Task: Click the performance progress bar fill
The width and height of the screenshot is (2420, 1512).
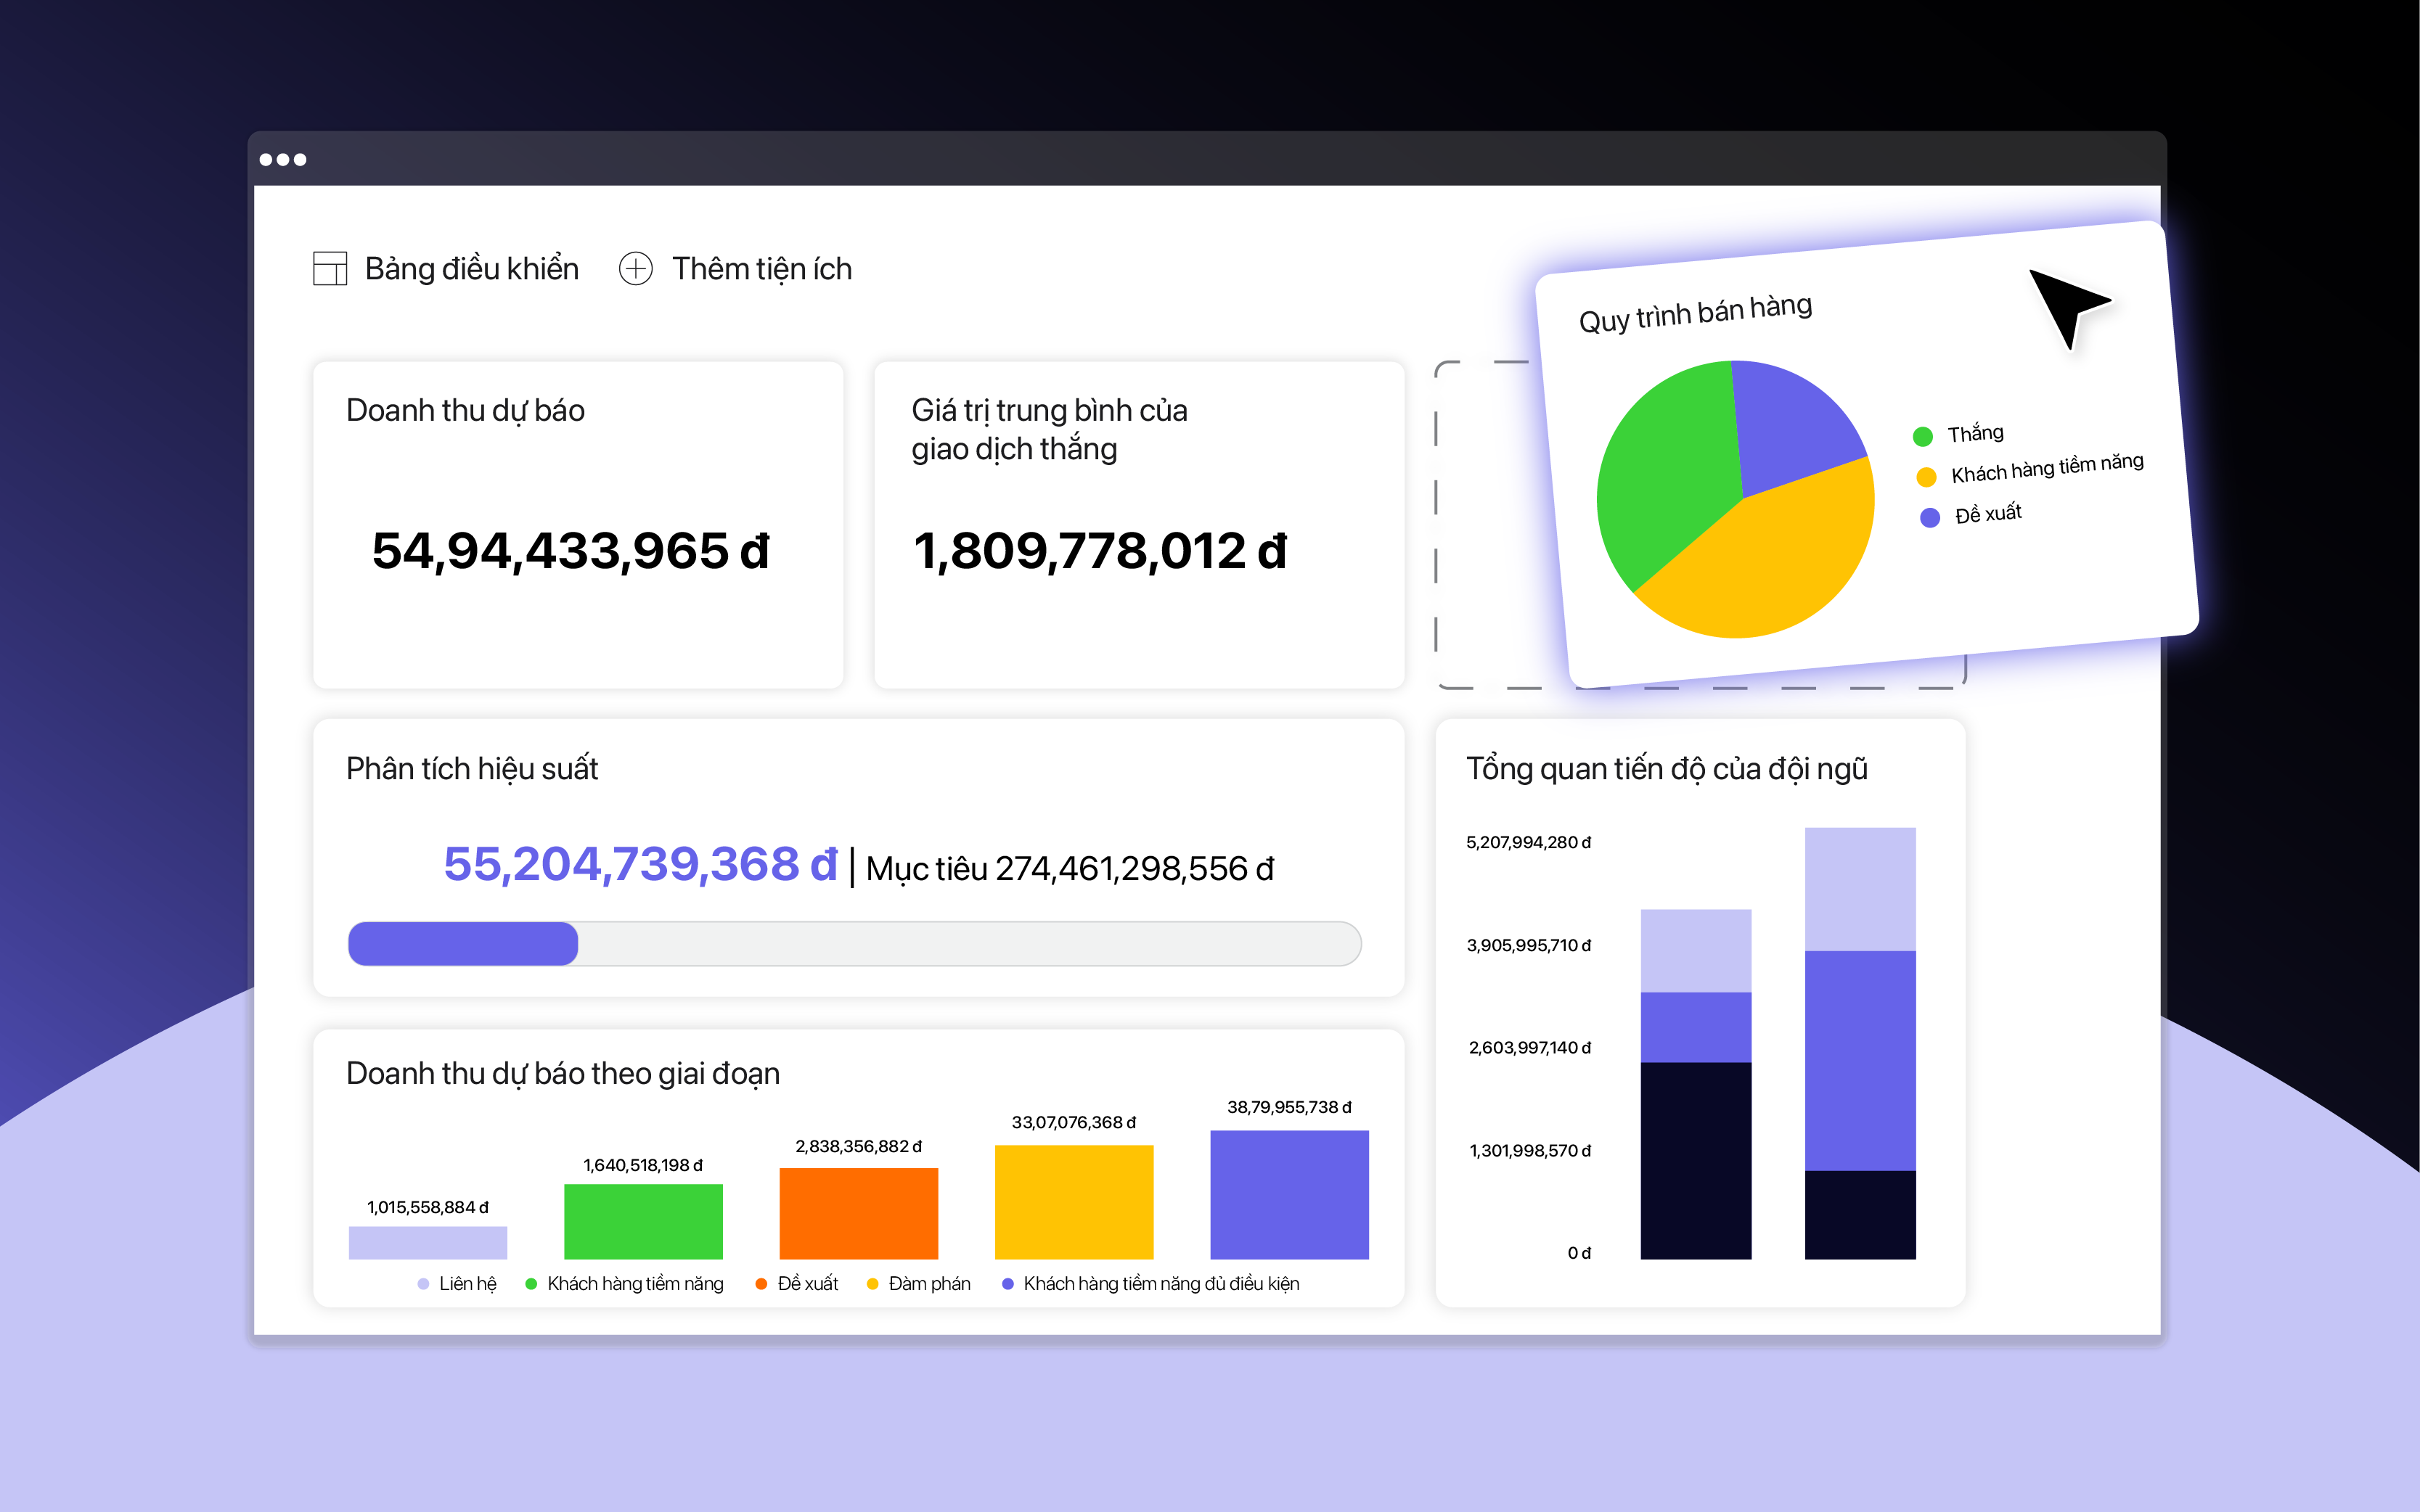Action: pos(462,944)
